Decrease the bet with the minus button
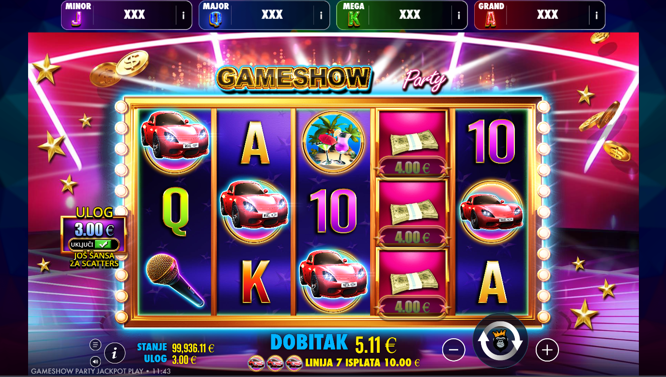Image resolution: width=666 pixels, height=377 pixels. [453, 349]
